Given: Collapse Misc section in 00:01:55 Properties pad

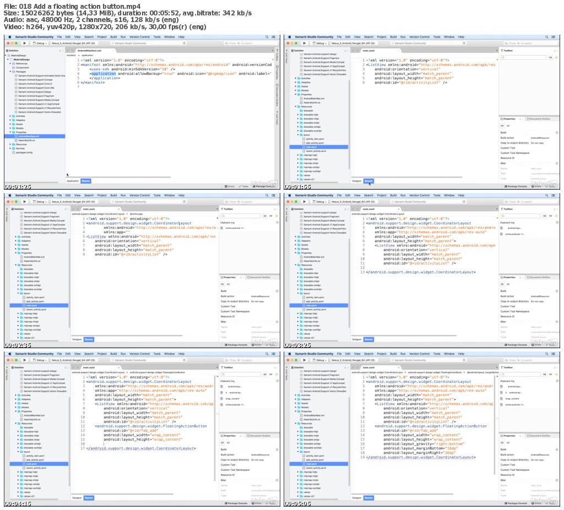Looking at the screenshot, I should pyautogui.click(x=557, y=163).
